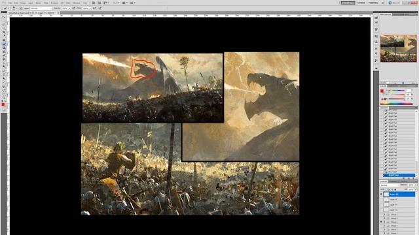Screen dimensions: 419x235
Task: Open the brush Mode dropdown set to Normal
Action: coord(41,8)
